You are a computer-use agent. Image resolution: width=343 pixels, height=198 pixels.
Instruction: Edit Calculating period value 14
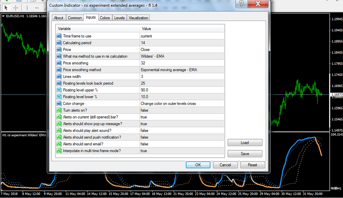[182, 43]
